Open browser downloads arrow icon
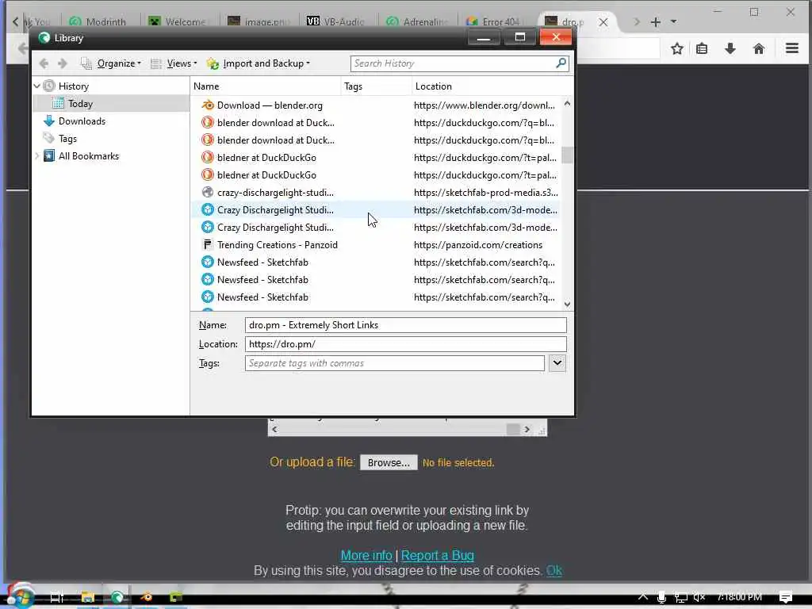812x609 pixels. pyautogui.click(x=730, y=48)
